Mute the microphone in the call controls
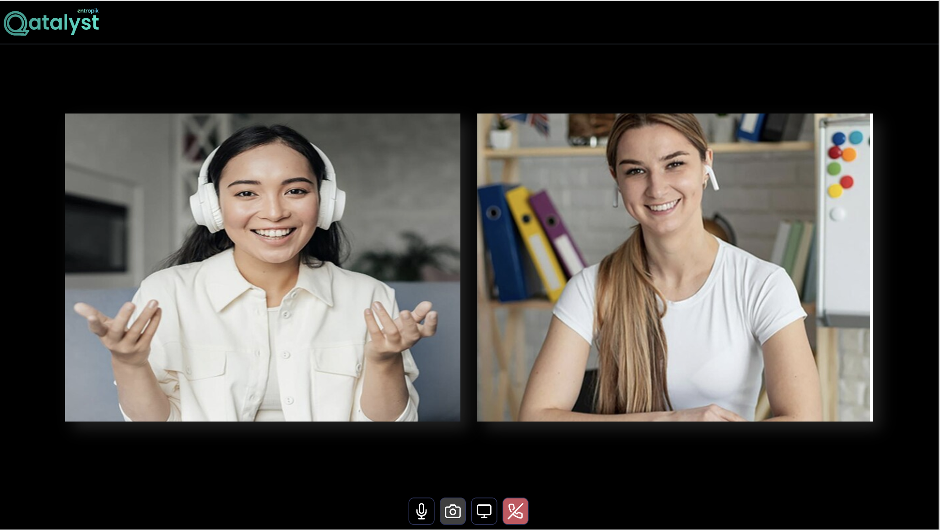 pos(421,511)
